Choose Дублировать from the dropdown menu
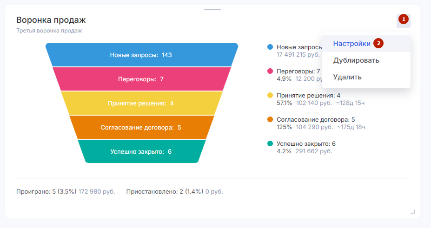The width and height of the screenshot is (431, 228). coord(366,60)
